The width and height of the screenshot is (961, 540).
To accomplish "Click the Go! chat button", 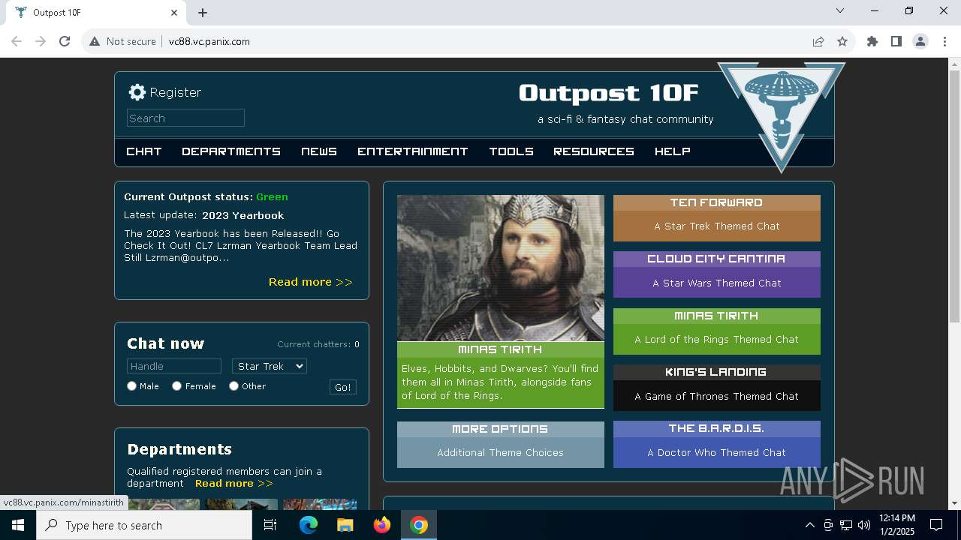I will 343,387.
